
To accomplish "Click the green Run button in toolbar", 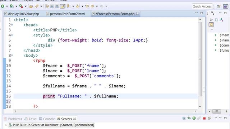I will (3, 6).
